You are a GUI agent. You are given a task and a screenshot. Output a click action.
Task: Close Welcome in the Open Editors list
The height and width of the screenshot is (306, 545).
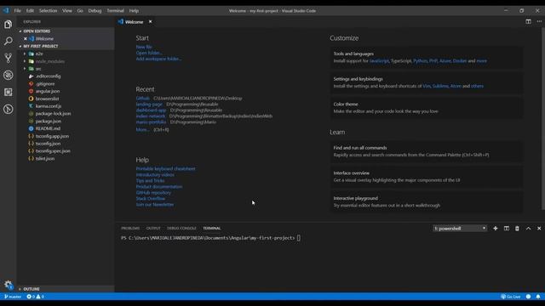(x=26, y=38)
